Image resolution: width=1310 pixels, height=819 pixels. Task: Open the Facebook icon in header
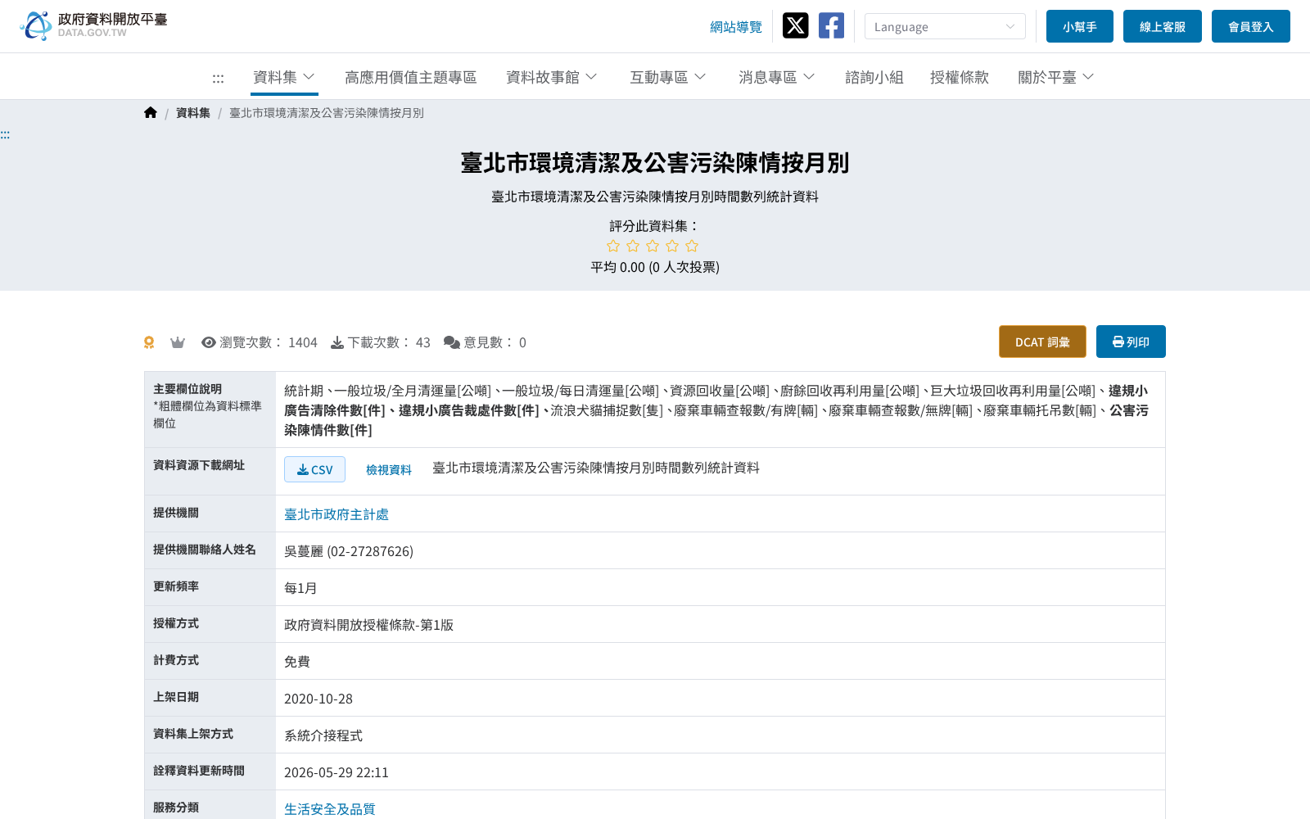831,25
